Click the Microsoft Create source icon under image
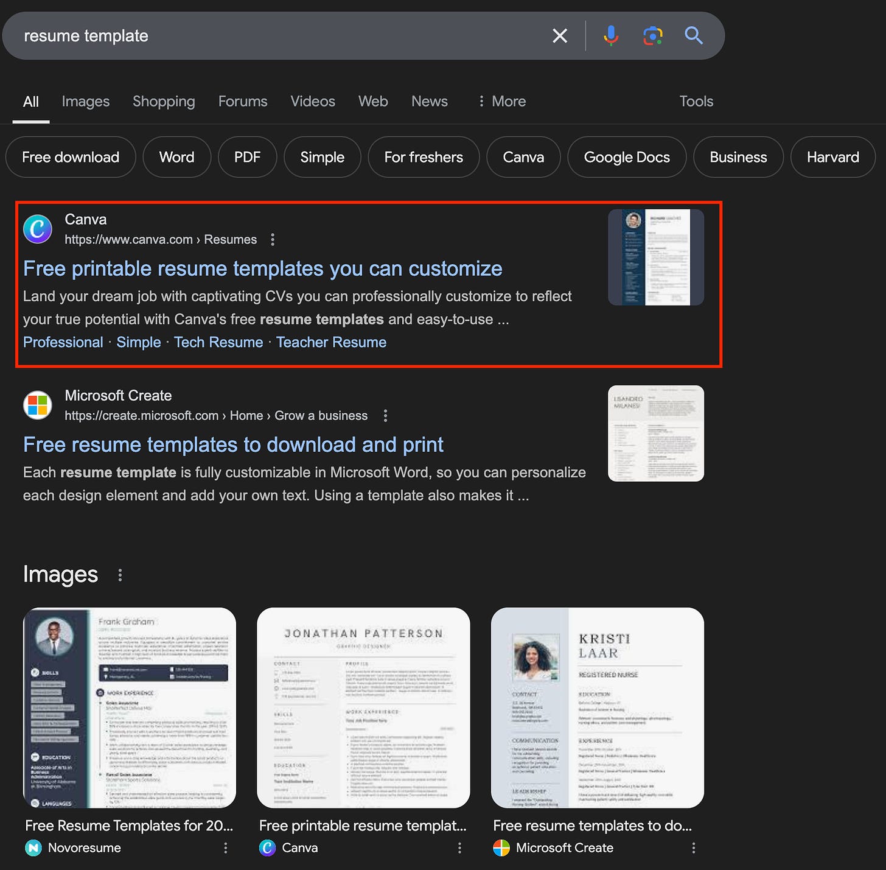The height and width of the screenshot is (870, 886). 501,848
